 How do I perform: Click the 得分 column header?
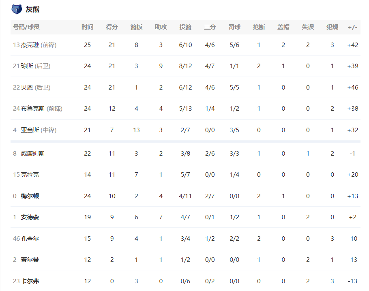click(112, 27)
